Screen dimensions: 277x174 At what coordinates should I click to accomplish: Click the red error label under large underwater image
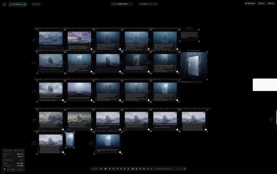tap(191, 82)
